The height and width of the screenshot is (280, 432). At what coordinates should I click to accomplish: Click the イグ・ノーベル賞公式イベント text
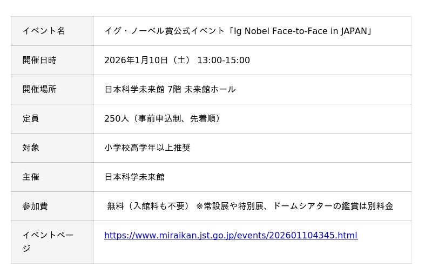click(164, 31)
